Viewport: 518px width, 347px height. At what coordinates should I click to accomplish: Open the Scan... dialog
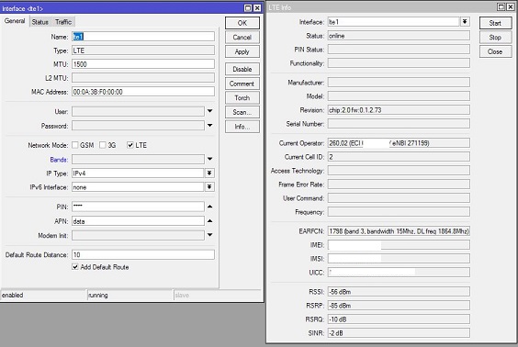(242, 112)
